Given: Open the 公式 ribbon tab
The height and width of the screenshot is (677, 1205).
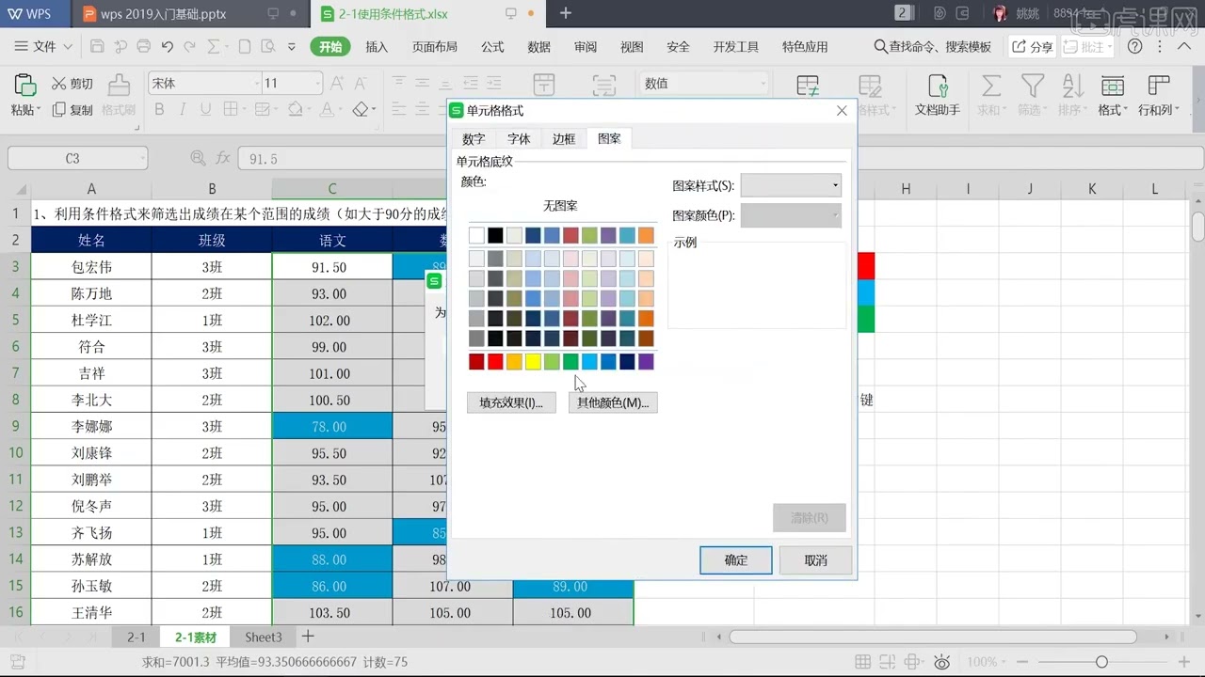Looking at the screenshot, I should point(492,46).
